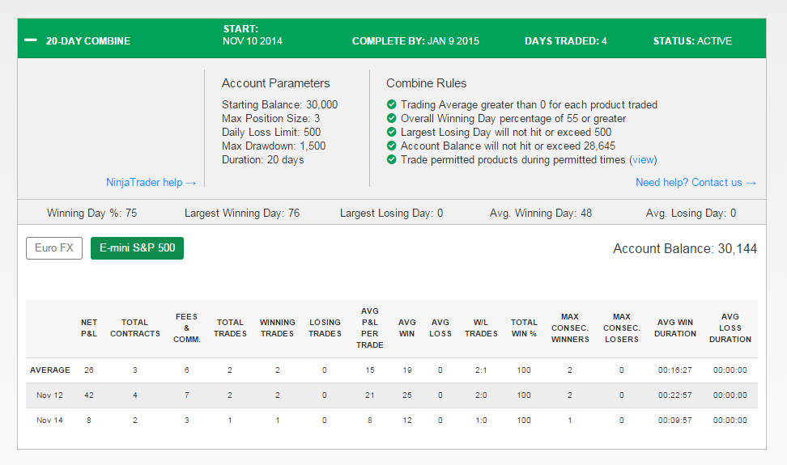Switch to the Euro FX tab
This screenshot has width=787, height=465.
coord(54,248)
